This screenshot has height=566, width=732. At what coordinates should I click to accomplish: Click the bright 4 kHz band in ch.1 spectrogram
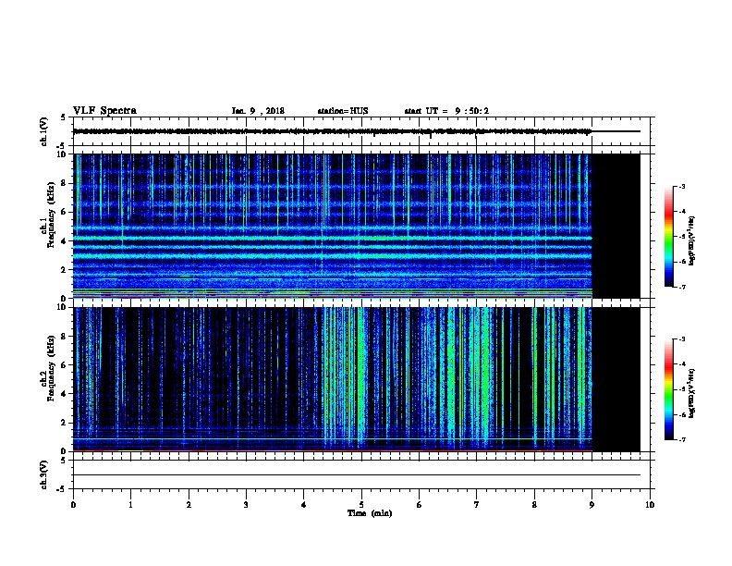[333, 239]
